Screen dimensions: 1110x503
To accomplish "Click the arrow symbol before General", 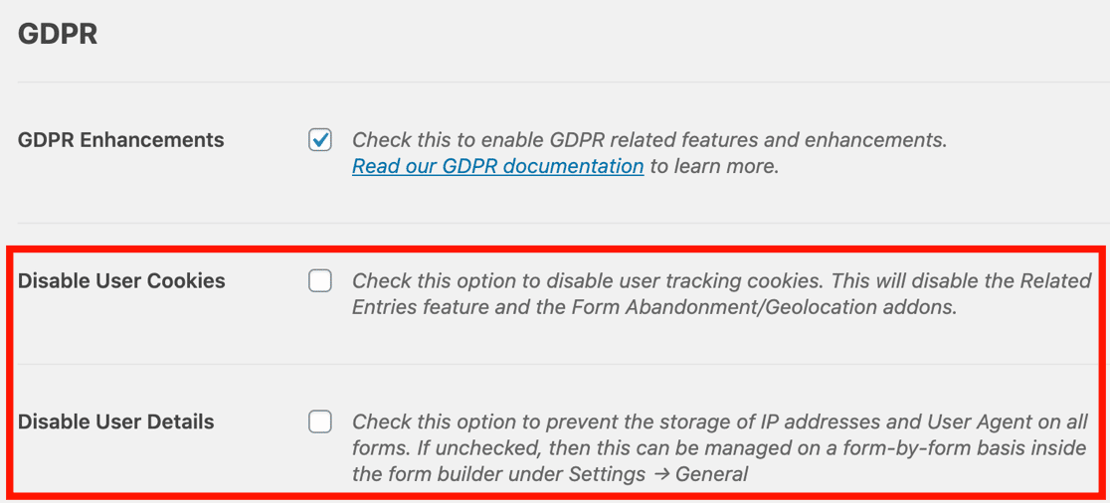I will [660, 474].
